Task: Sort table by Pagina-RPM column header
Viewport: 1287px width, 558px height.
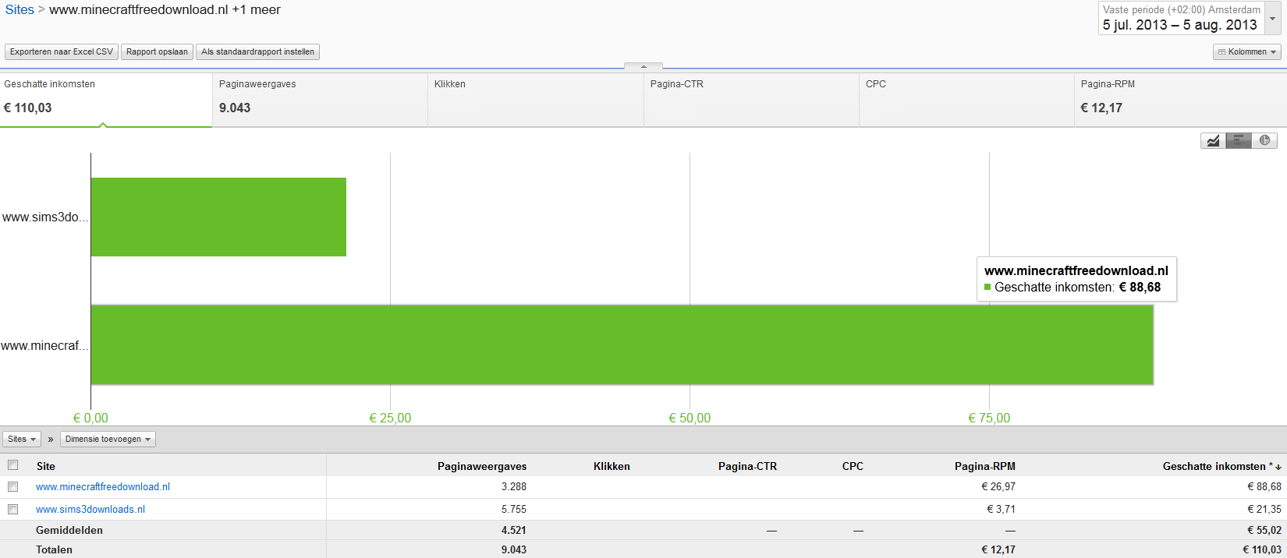Action: 985,466
